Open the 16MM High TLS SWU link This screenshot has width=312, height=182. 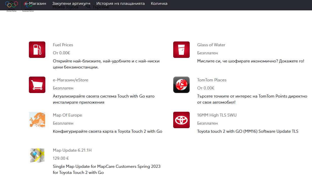point(217,115)
